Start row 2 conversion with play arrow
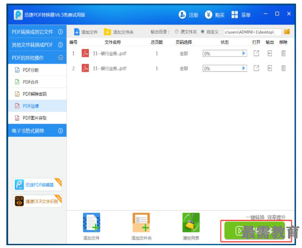 [x=244, y=68]
